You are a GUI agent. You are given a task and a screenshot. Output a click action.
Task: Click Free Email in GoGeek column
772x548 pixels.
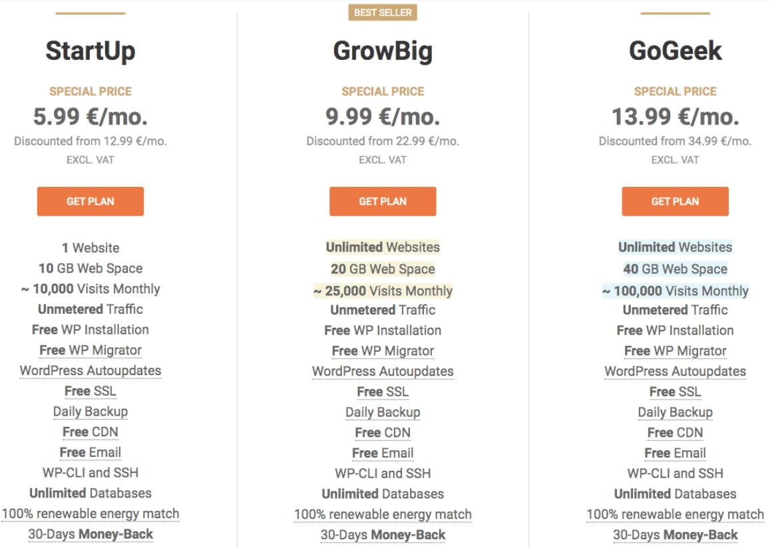pyautogui.click(x=675, y=453)
